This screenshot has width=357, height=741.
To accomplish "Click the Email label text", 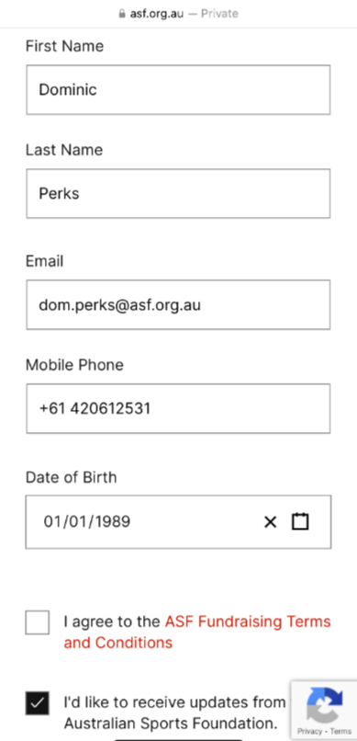I will coord(44,261).
